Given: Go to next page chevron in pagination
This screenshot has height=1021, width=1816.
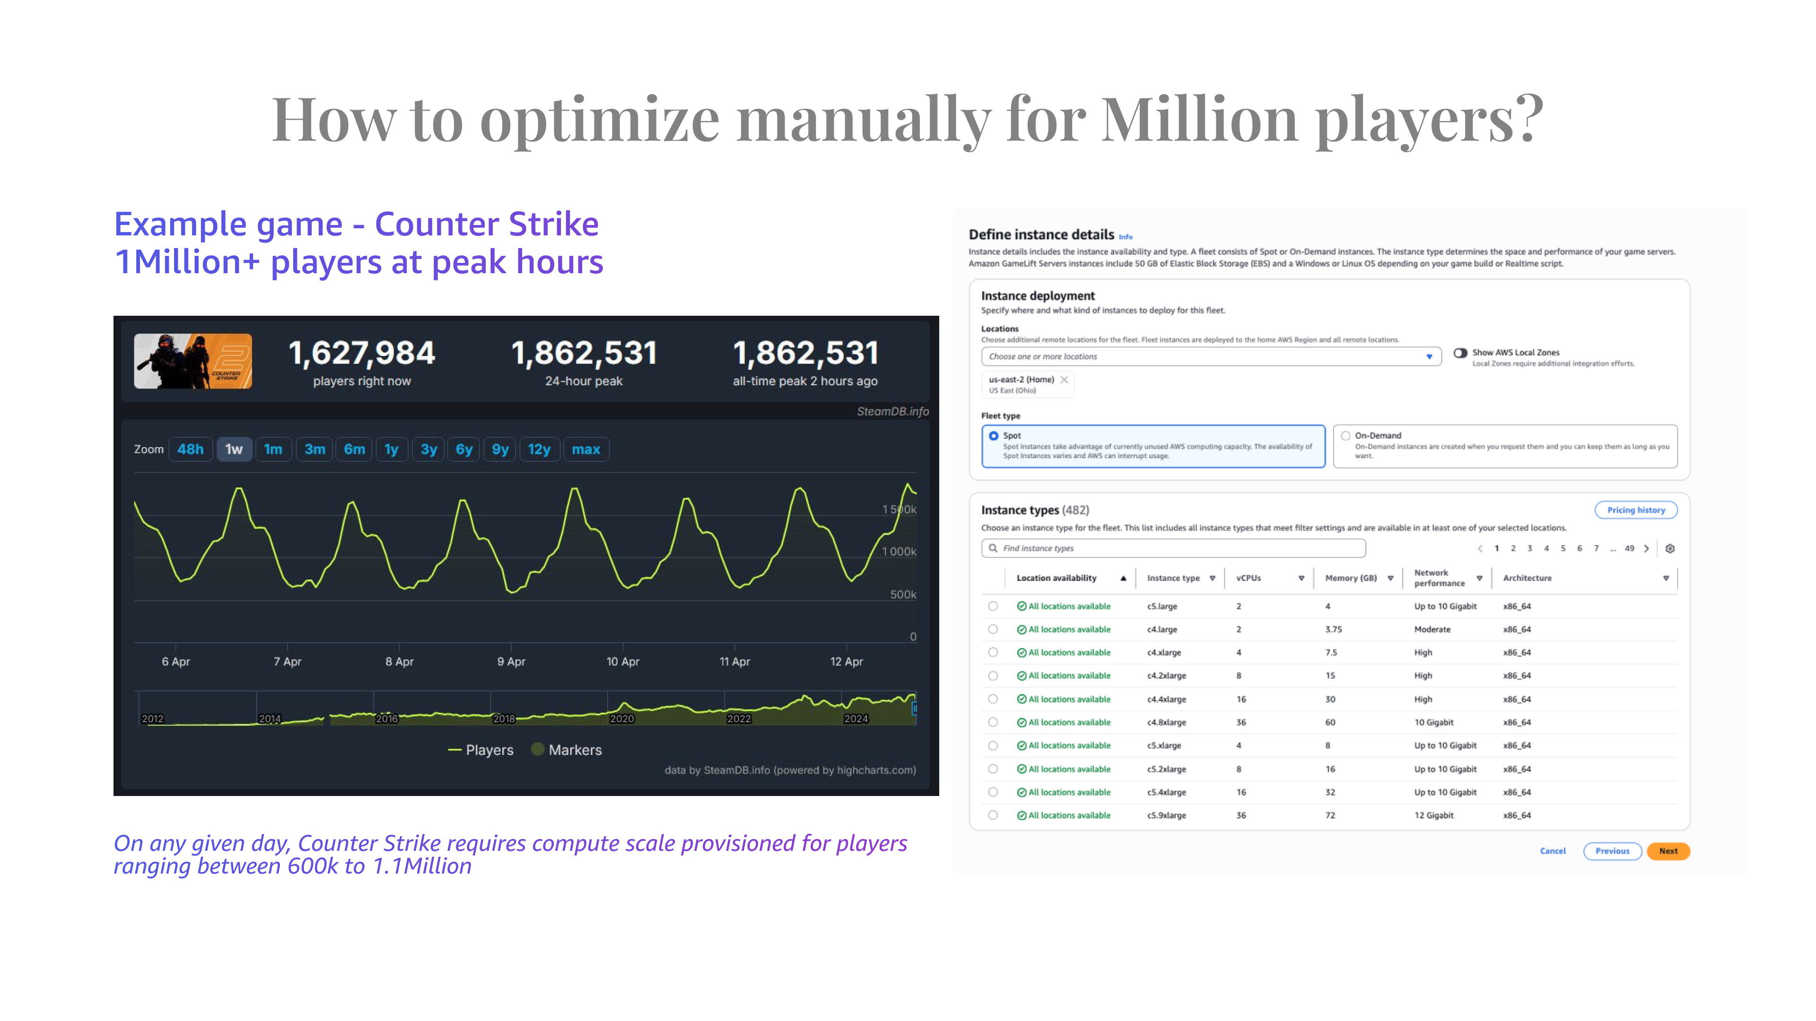Looking at the screenshot, I should click(1646, 548).
